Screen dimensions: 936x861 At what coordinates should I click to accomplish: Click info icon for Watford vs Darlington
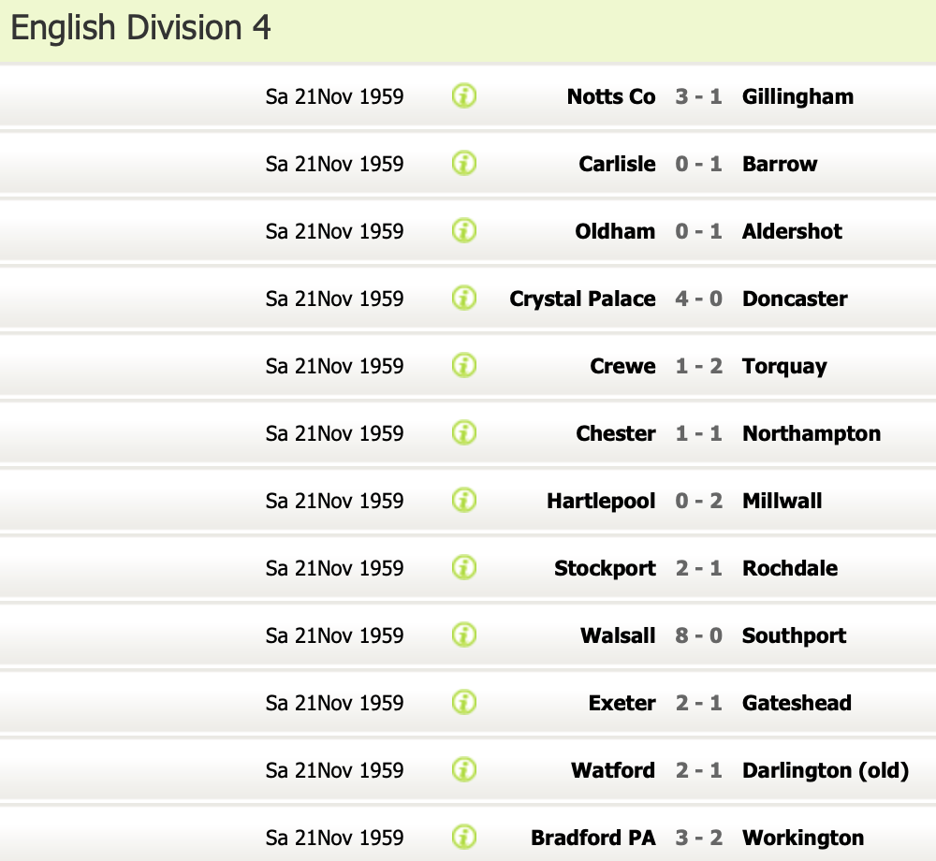pyautogui.click(x=464, y=769)
